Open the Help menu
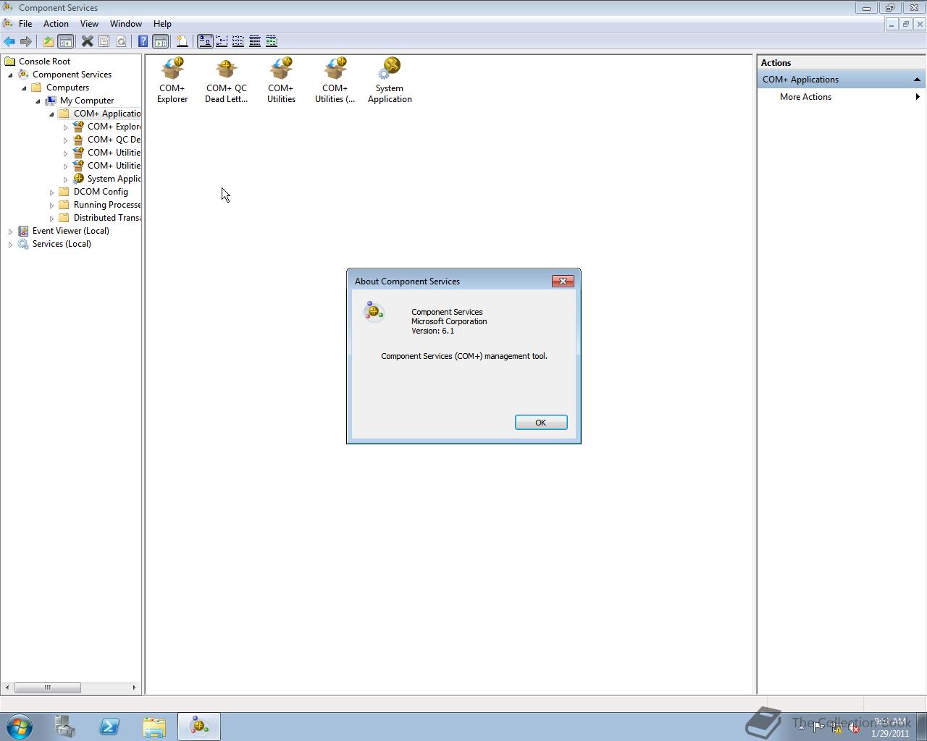927x741 pixels. tap(162, 24)
